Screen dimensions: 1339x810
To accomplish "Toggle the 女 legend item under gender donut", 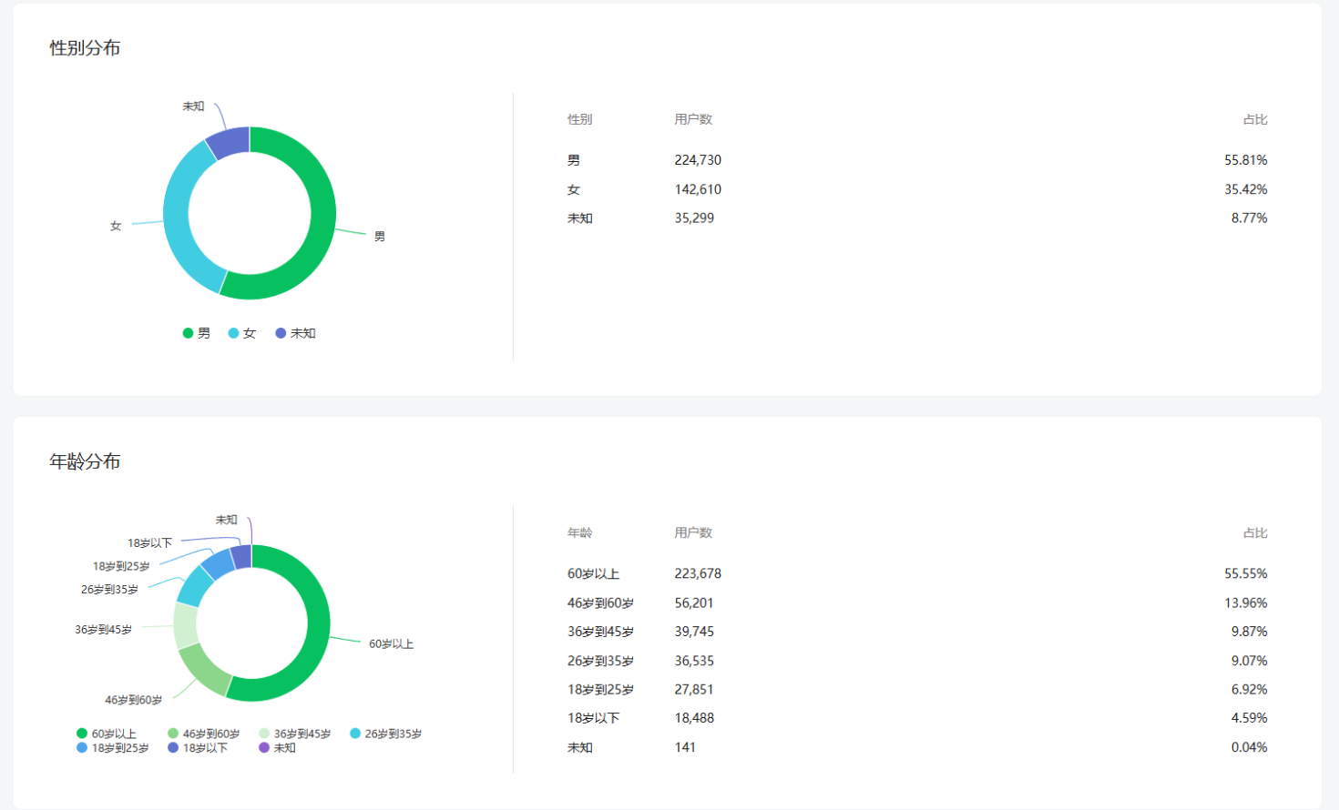I will (242, 333).
